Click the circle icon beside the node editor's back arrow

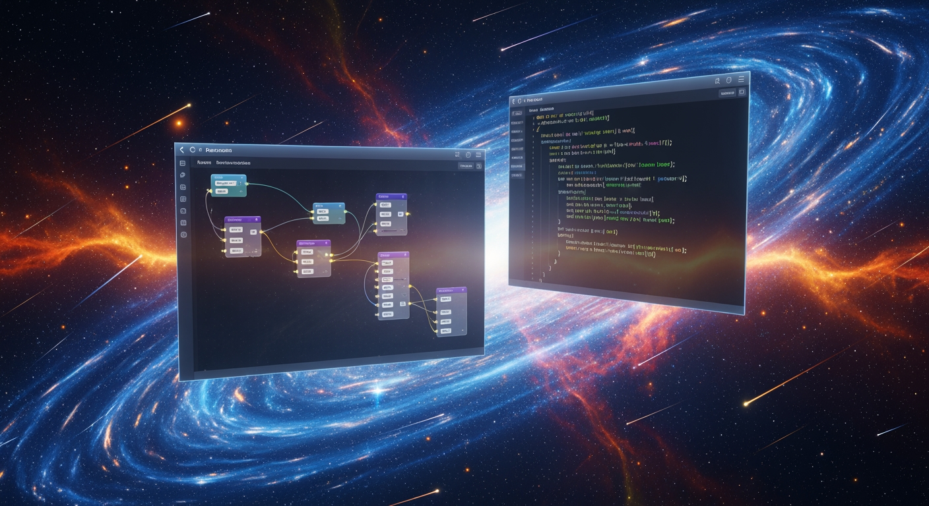(x=193, y=150)
